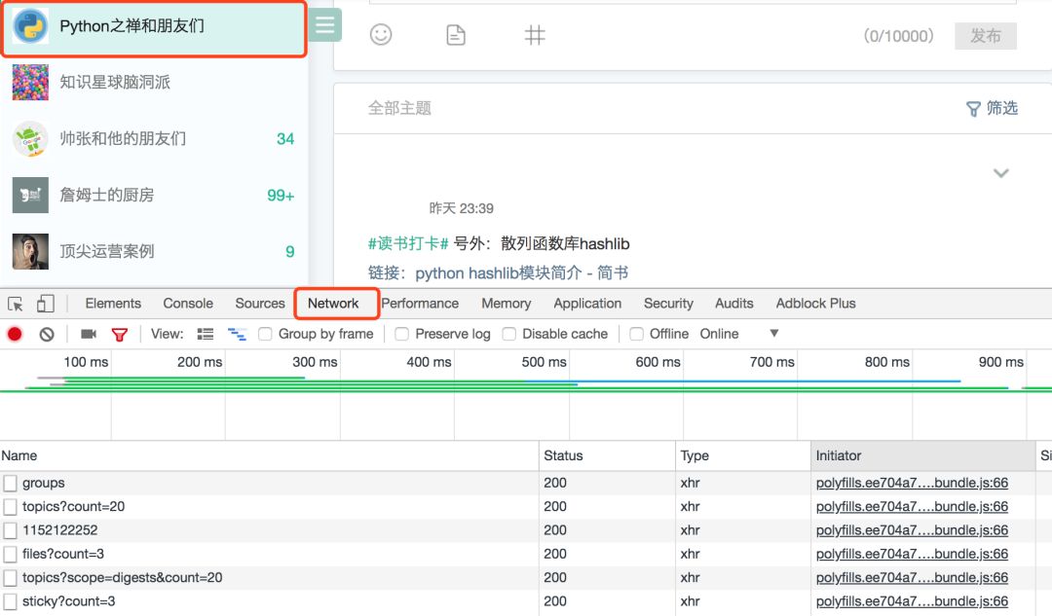This screenshot has height=616, width=1052.
Task: Toggle device toolbar icon in DevTools
Action: [46, 304]
